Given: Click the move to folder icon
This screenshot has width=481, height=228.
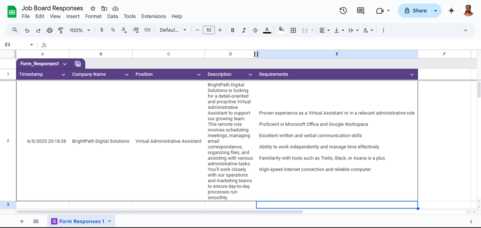Looking at the screenshot, I should [104, 8].
